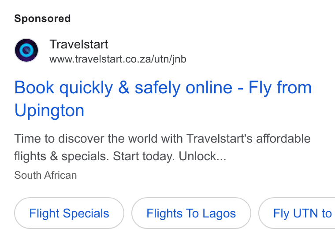The height and width of the screenshot is (243, 335).
Task: Click the ad description starting 'Time to discover'
Action: coord(162,147)
